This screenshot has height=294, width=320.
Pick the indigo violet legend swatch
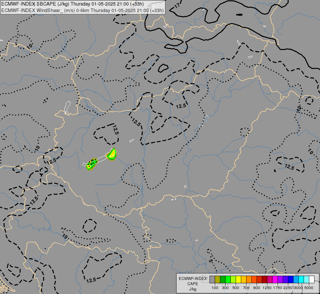tap(285, 280)
